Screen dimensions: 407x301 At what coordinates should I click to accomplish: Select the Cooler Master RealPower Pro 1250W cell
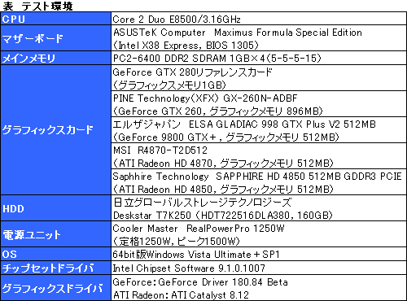click(x=259, y=234)
